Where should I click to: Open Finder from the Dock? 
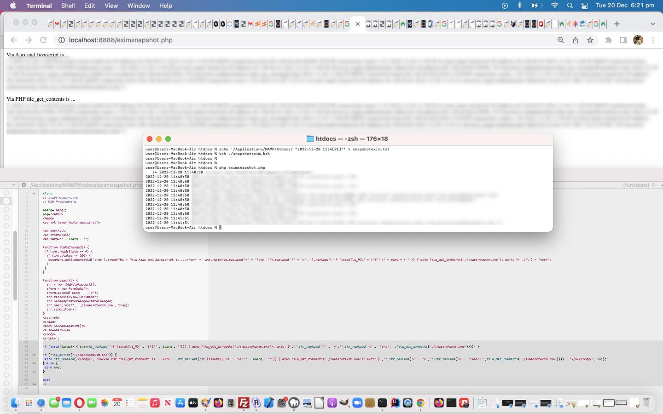16,403
